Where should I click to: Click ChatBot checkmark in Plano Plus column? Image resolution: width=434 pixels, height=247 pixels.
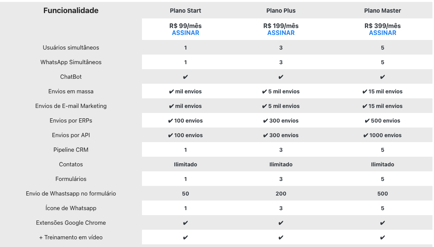pyautogui.click(x=281, y=77)
